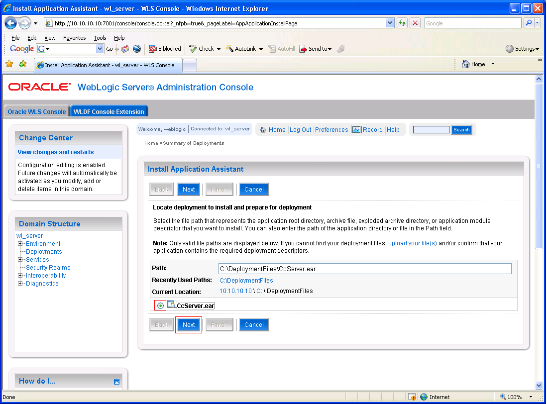Open the address bar dropdown arrow
The image size is (547, 404).
click(390, 23)
